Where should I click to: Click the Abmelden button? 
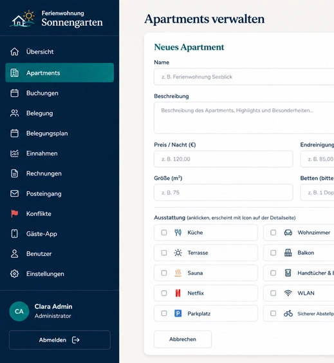click(60, 340)
